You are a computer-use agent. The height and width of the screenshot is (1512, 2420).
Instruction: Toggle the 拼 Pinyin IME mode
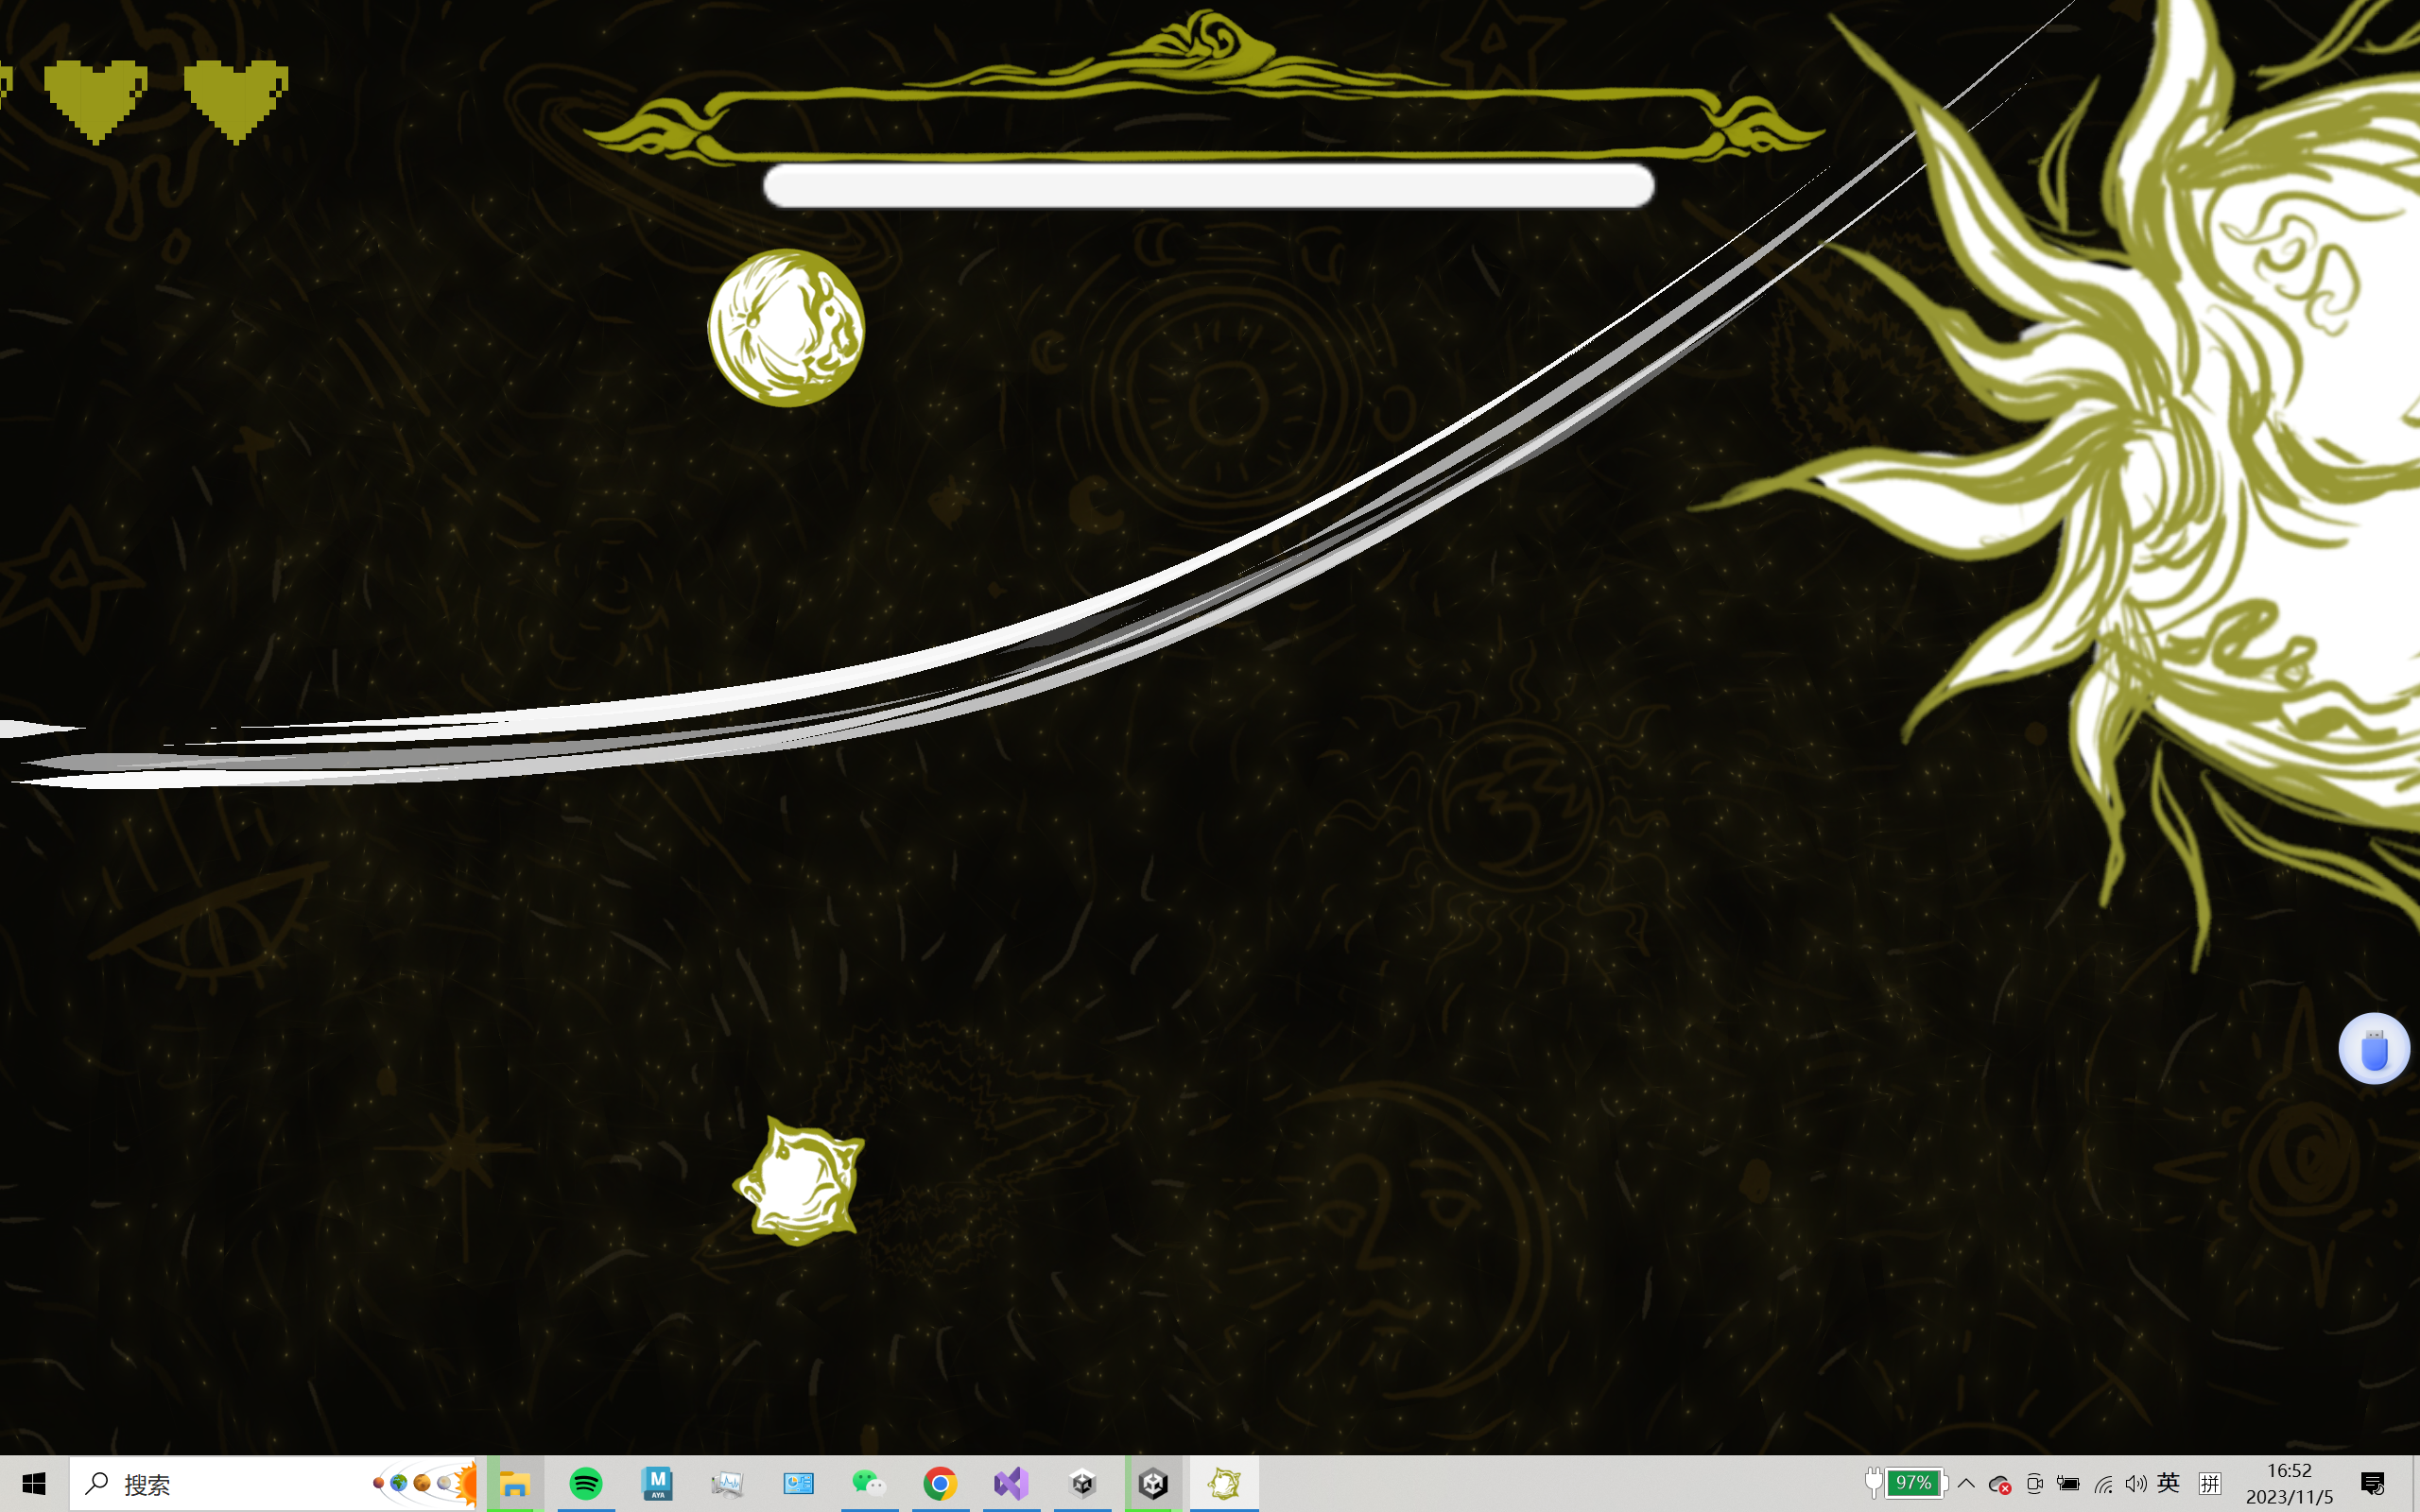pos(2210,1483)
